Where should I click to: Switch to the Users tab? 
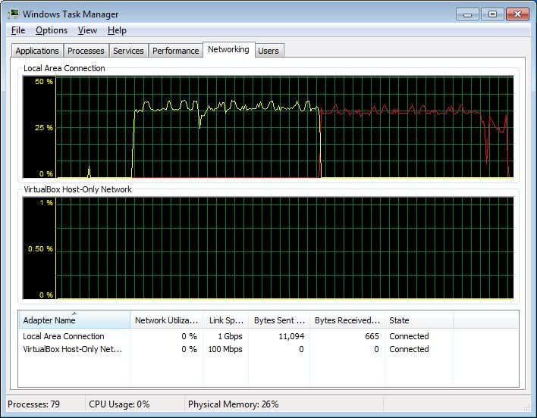click(x=268, y=51)
